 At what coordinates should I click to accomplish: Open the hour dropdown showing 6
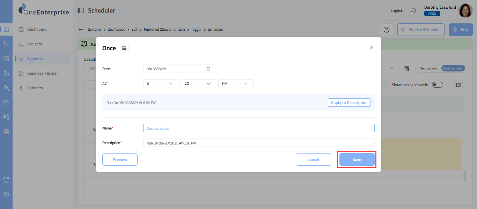pos(161,84)
